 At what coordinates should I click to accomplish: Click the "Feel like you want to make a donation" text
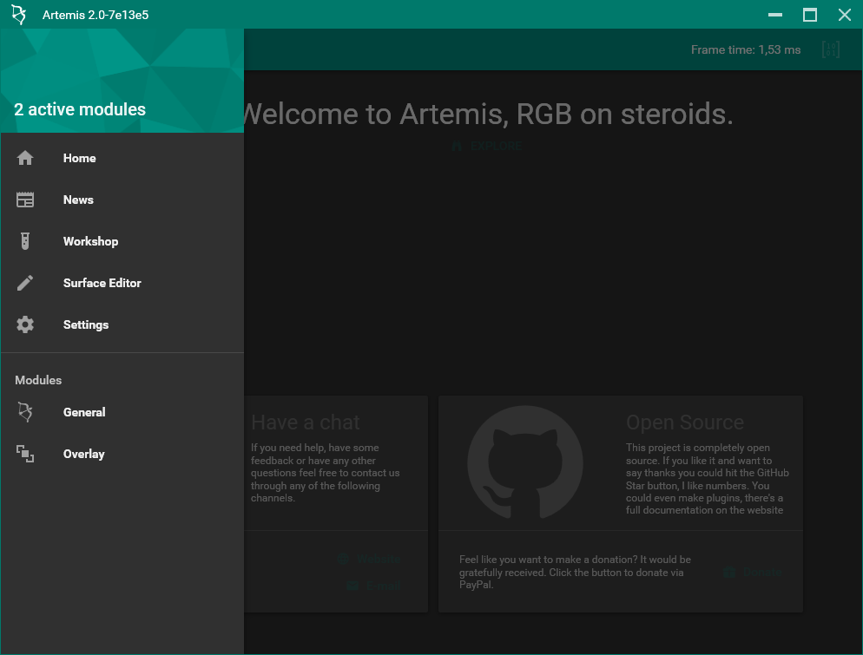(x=575, y=573)
